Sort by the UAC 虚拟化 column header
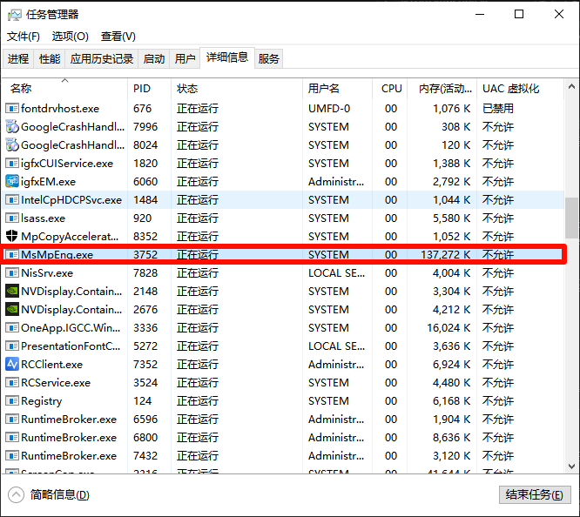 point(521,89)
